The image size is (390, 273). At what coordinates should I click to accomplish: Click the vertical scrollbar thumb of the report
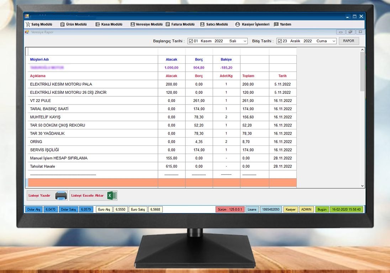[362, 71]
